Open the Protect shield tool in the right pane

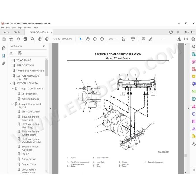click(x=193, y=114)
